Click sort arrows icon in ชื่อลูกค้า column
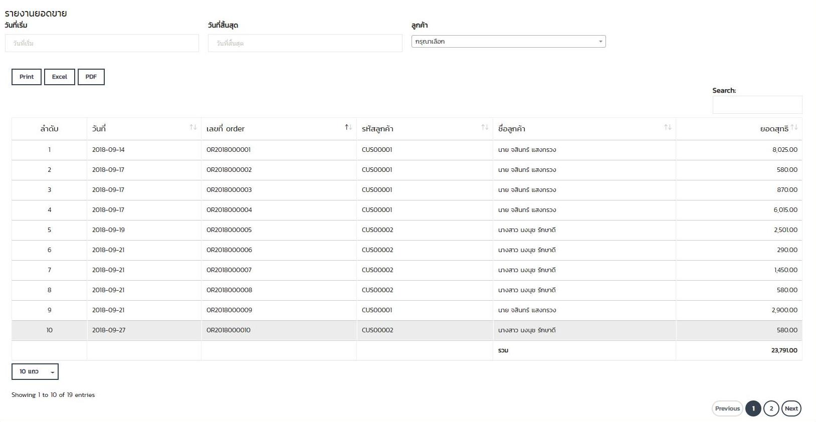 668,128
